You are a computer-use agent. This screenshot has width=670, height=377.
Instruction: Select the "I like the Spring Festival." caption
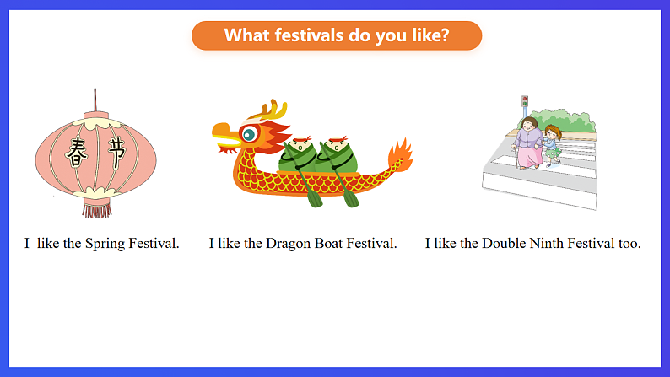[x=102, y=244]
